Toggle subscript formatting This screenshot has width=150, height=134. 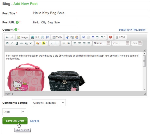(x=26, y=43)
